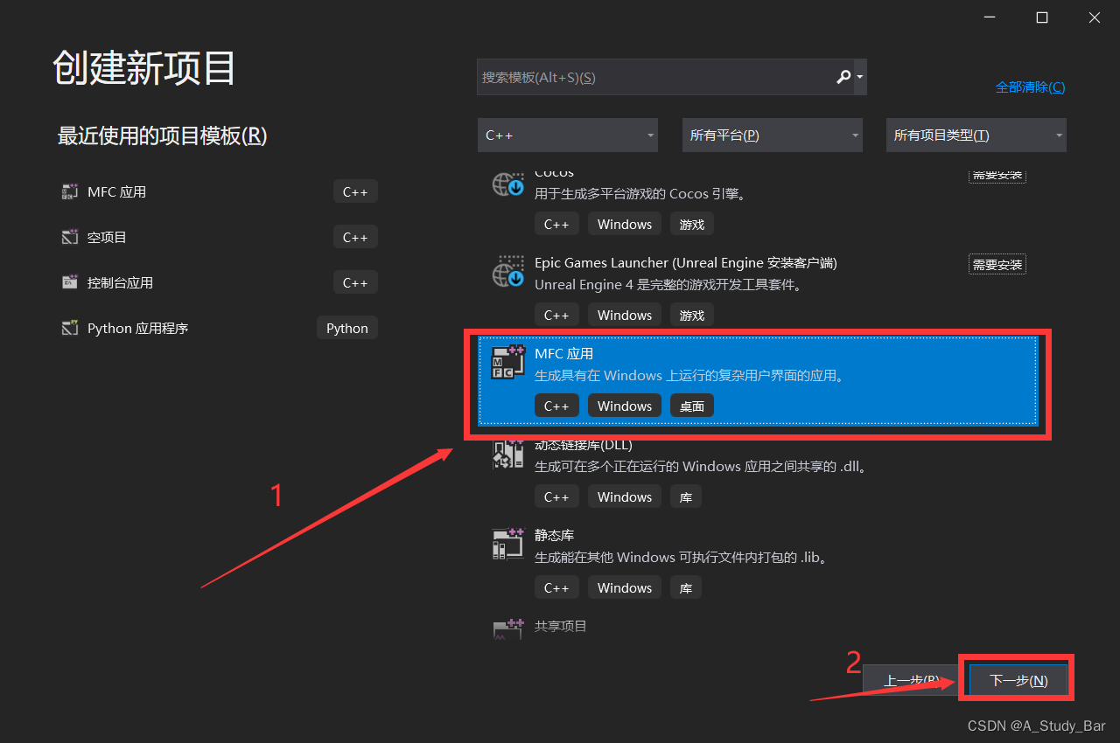Screen dimensions: 1120x743
Task: Click the 控制台应用 icon in recent templates
Action: pos(70,282)
